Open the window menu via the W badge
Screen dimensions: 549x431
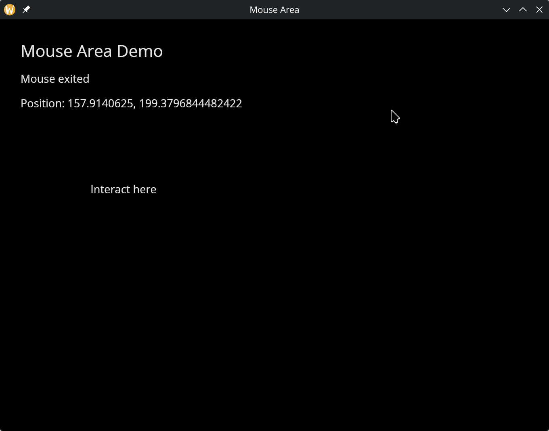click(9, 9)
